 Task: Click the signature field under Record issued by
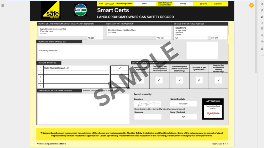point(147,104)
